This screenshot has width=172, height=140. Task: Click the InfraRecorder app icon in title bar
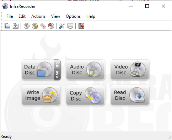(5, 6)
